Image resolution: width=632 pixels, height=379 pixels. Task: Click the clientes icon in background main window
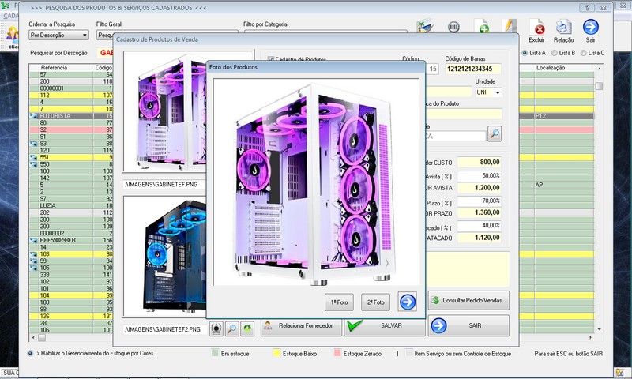click(13, 37)
